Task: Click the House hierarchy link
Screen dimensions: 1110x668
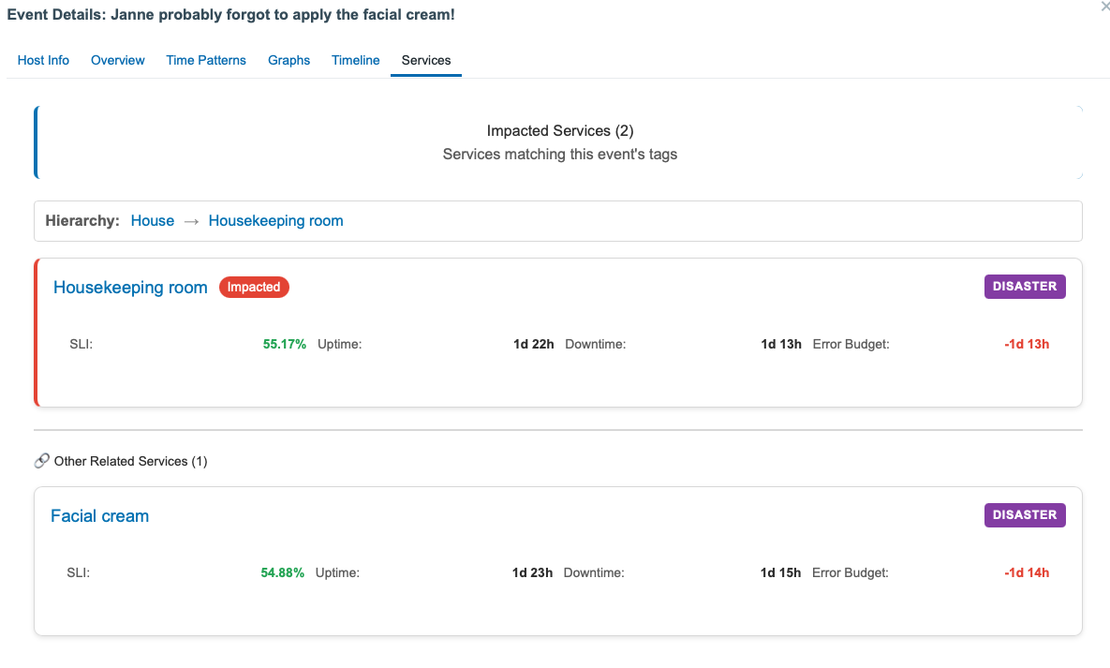Action: coord(153,221)
